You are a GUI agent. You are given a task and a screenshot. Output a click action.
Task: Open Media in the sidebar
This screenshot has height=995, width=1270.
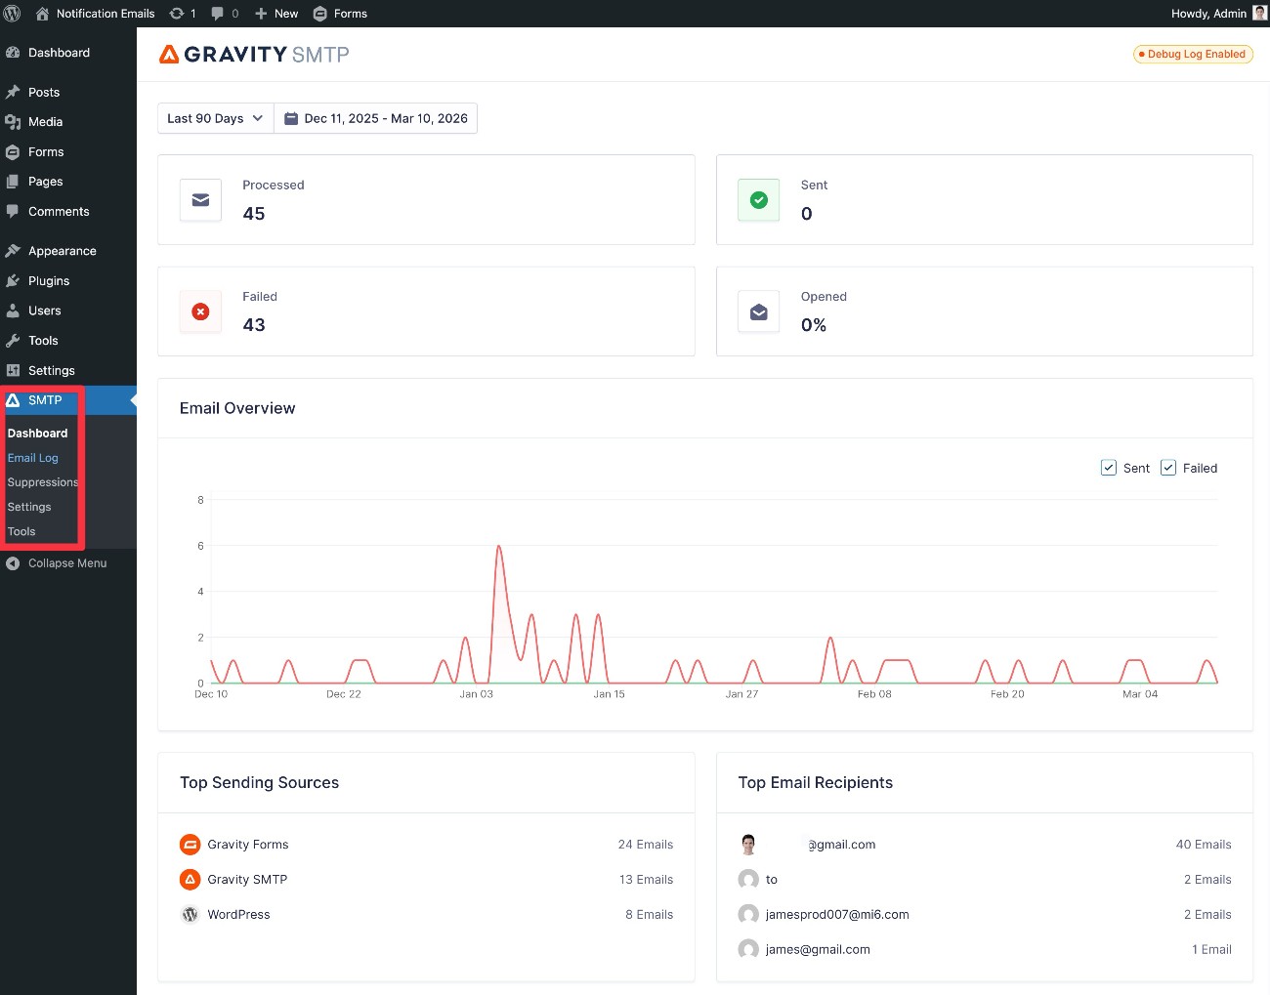(x=45, y=122)
